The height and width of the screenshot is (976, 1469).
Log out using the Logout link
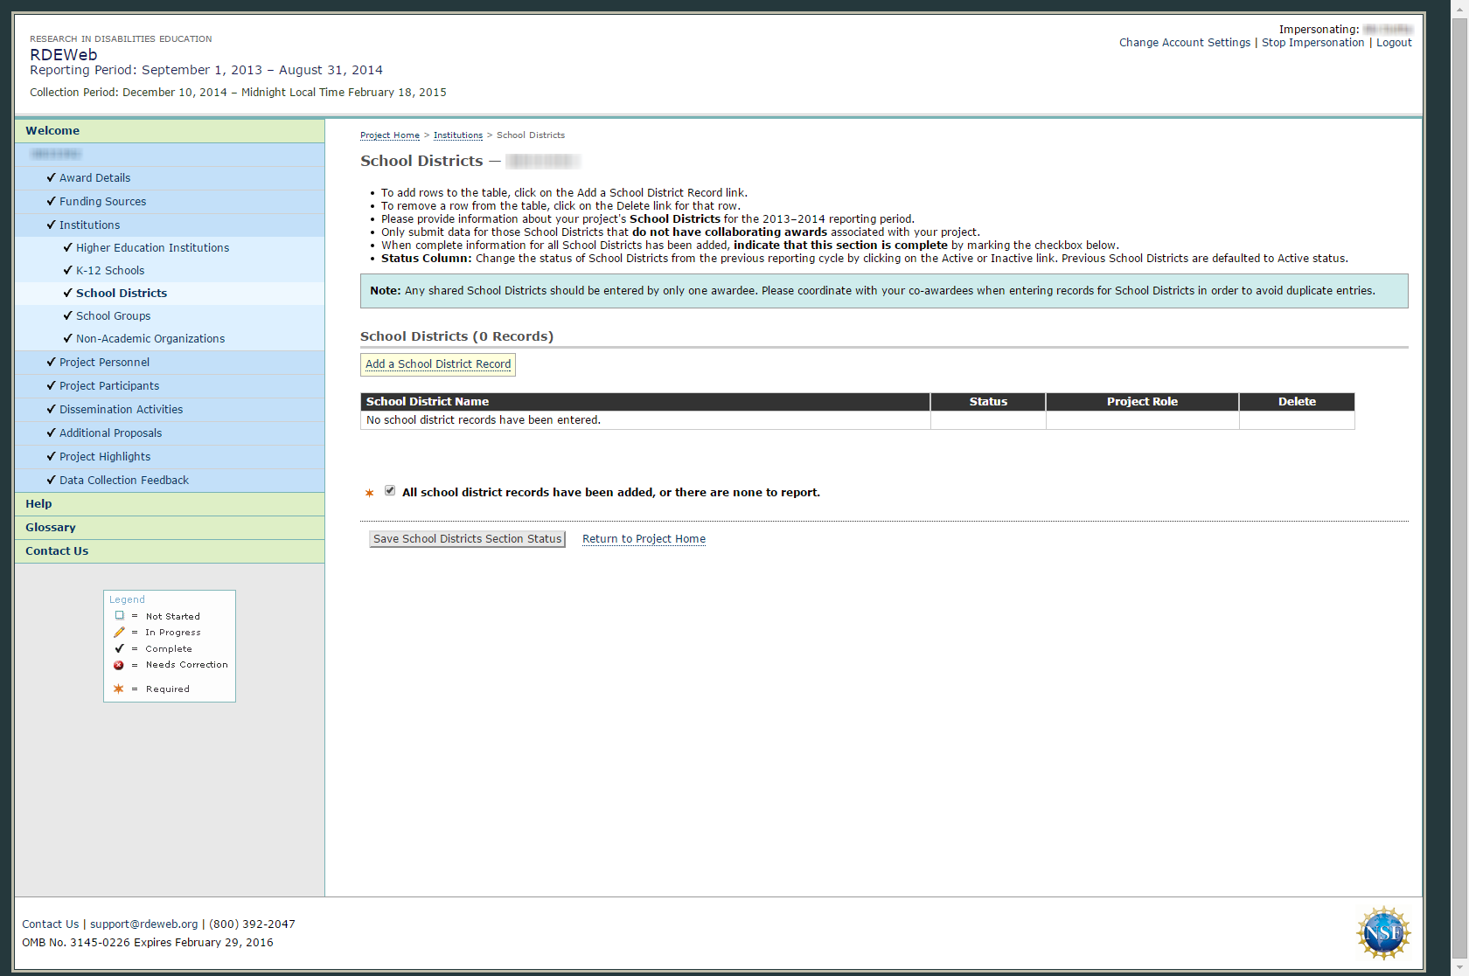pos(1394,43)
